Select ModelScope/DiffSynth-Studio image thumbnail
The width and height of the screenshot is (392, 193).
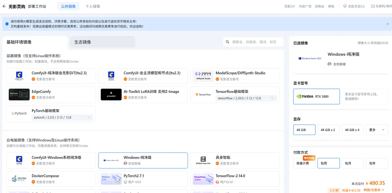(203, 76)
